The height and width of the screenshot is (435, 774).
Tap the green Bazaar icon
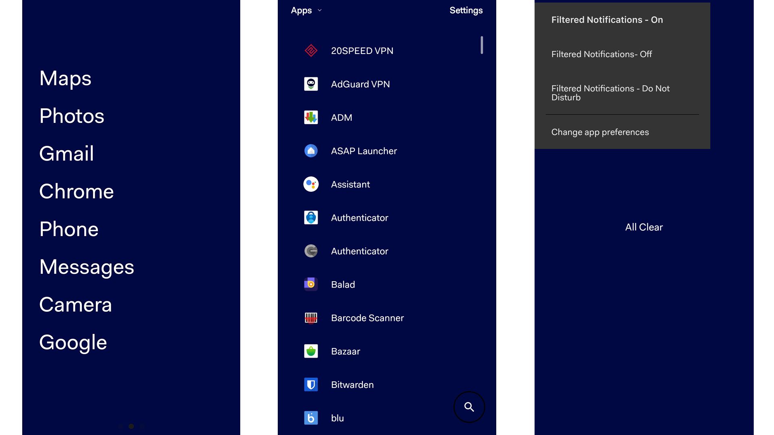tap(311, 351)
